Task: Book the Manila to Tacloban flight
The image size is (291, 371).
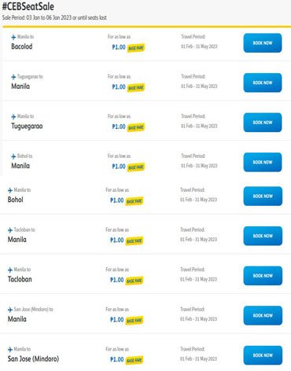Action: tap(263, 276)
